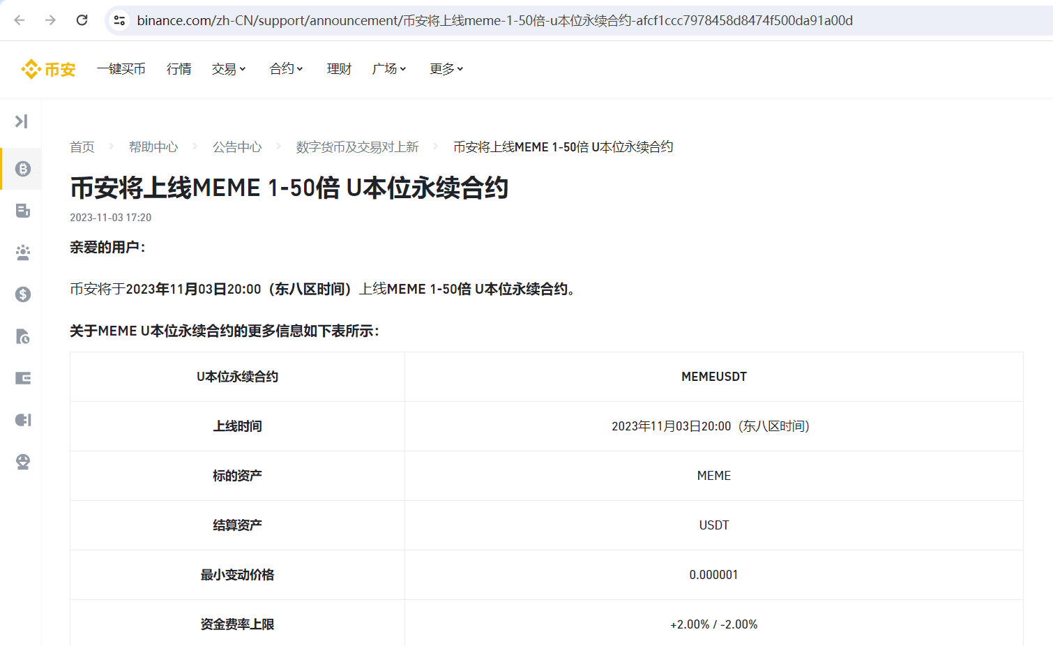Expand the 合约 dropdown menu

coord(286,69)
